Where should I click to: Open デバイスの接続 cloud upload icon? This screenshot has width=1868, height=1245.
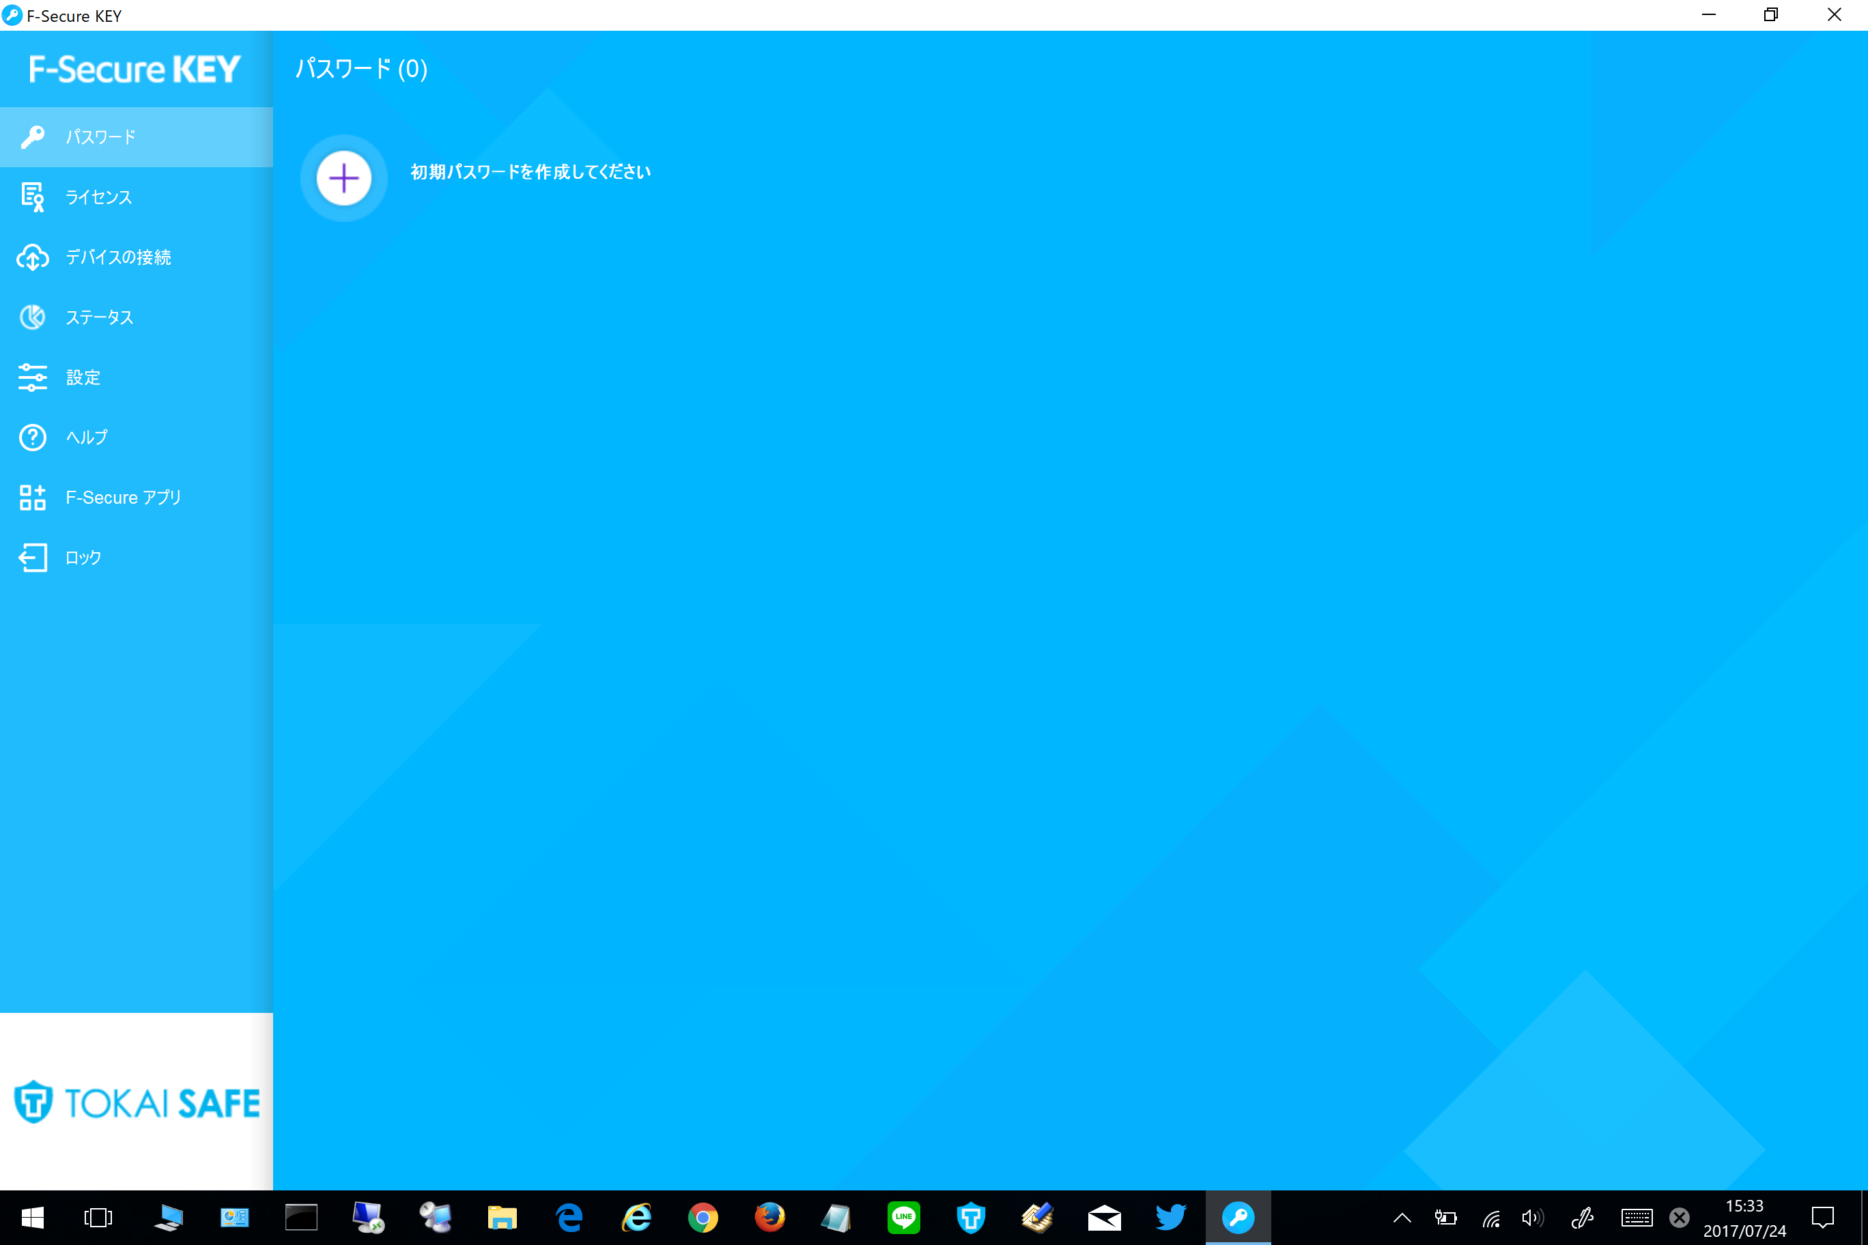tap(33, 257)
